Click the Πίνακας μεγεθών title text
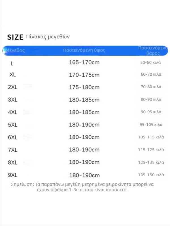Screen dimensions: 170x226 point(48,37)
